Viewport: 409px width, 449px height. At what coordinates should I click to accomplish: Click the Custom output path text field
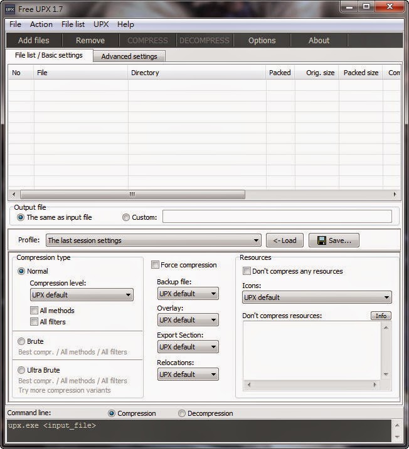tap(277, 217)
